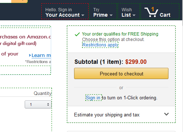Click the Cart label in header
This screenshot has width=183, height=132.
click(165, 15)
